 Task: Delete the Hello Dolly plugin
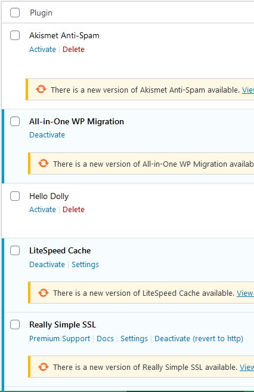(73, 209)
